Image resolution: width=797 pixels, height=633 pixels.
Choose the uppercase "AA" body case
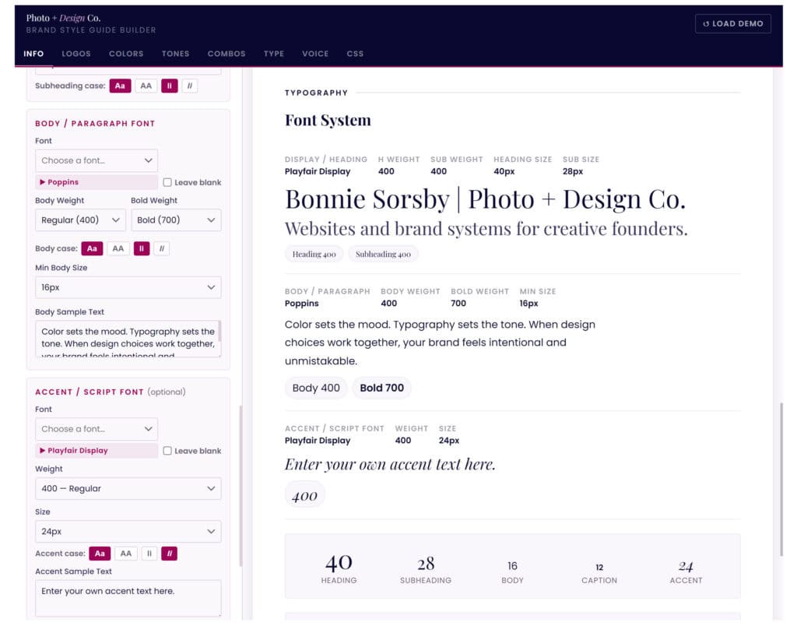click(118, 248)
